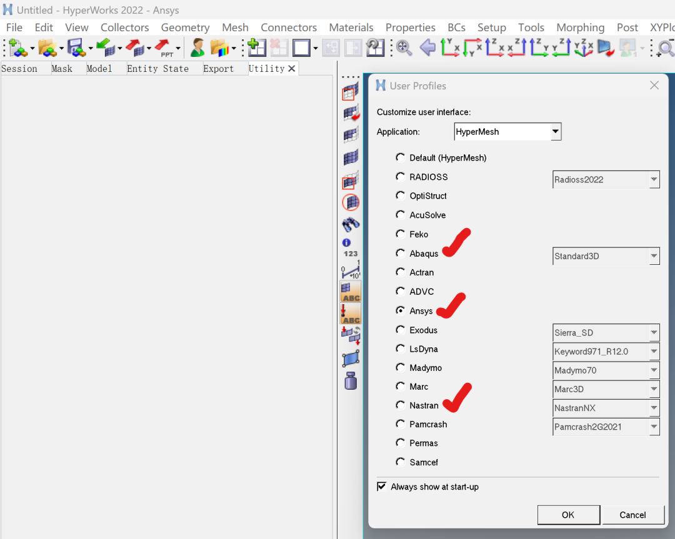Screen dimensions: 675x539
Task: Close the User Profiles dialog
Action: pos(654,86)
